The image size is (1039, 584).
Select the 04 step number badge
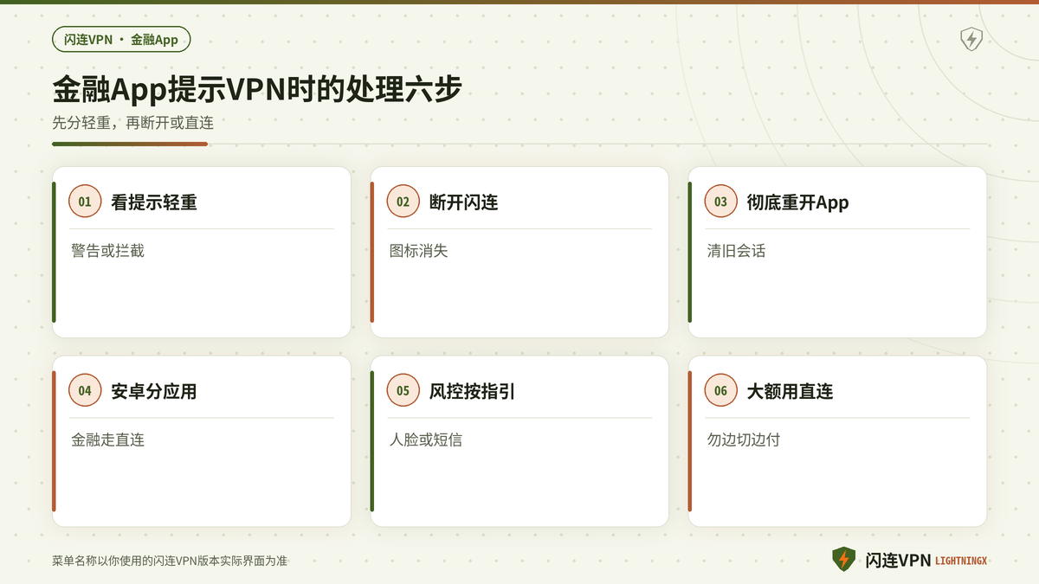tap(85, 390)
